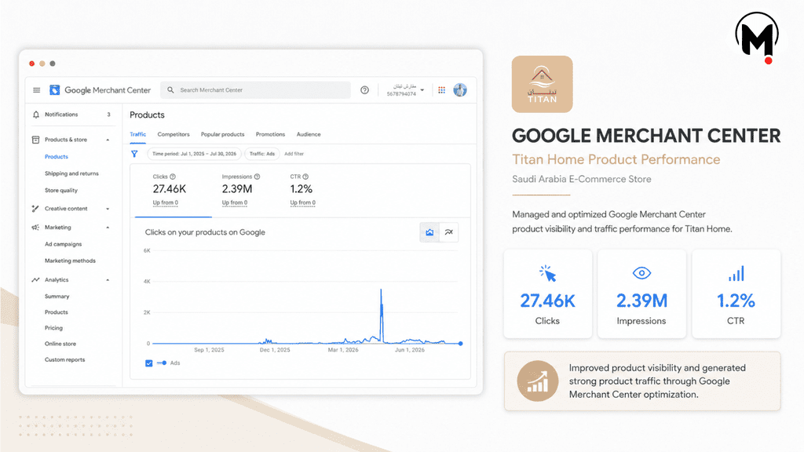Click the chart title 'Clicks on your products on Google'
Image resolution: width=804 pixels, height=452 pixels.
coord(205,232)
